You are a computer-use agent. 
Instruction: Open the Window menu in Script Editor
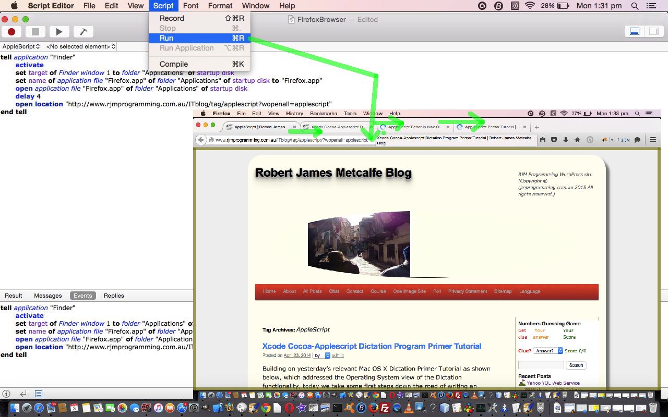[x=256, y=6]
